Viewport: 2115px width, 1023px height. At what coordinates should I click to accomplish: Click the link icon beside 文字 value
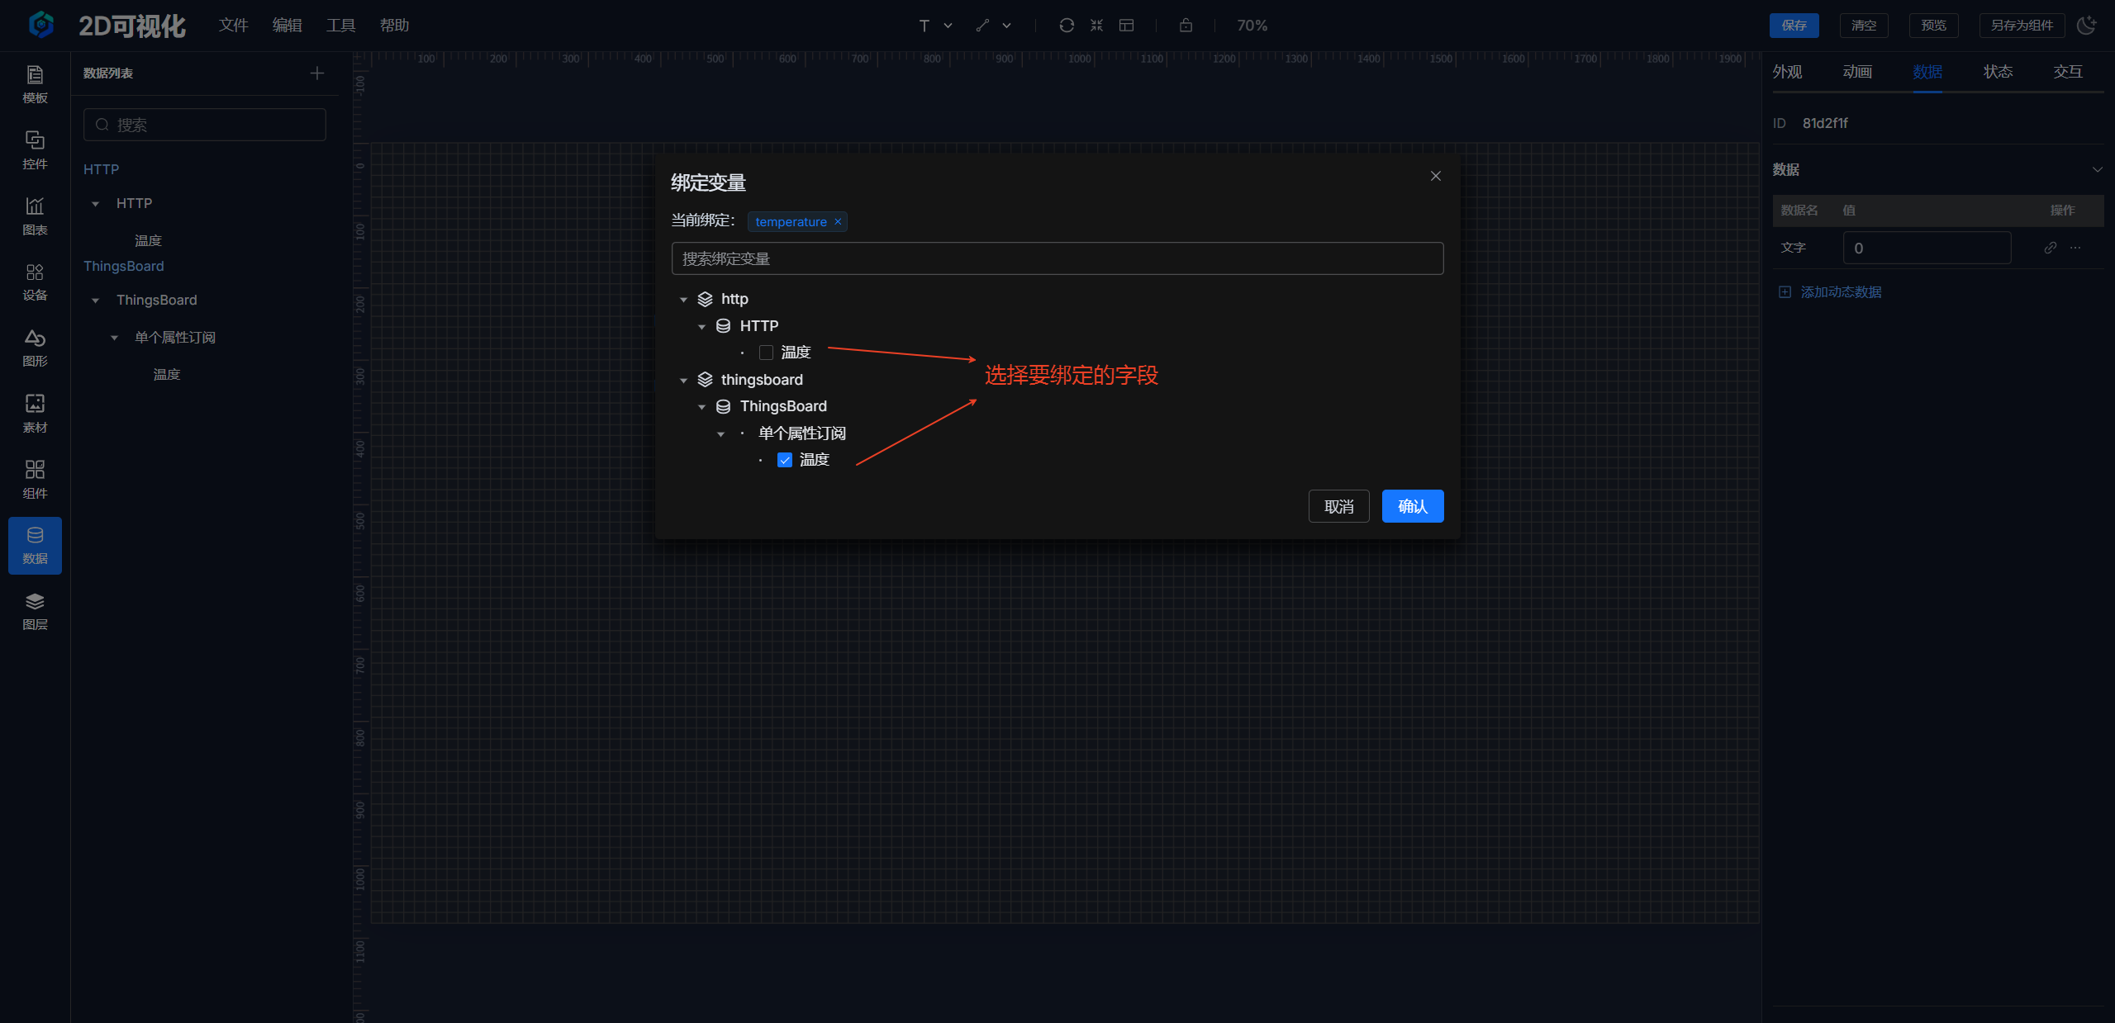2050,248
